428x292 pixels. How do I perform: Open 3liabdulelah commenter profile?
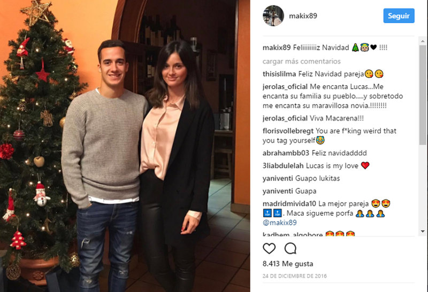[283, 165]
